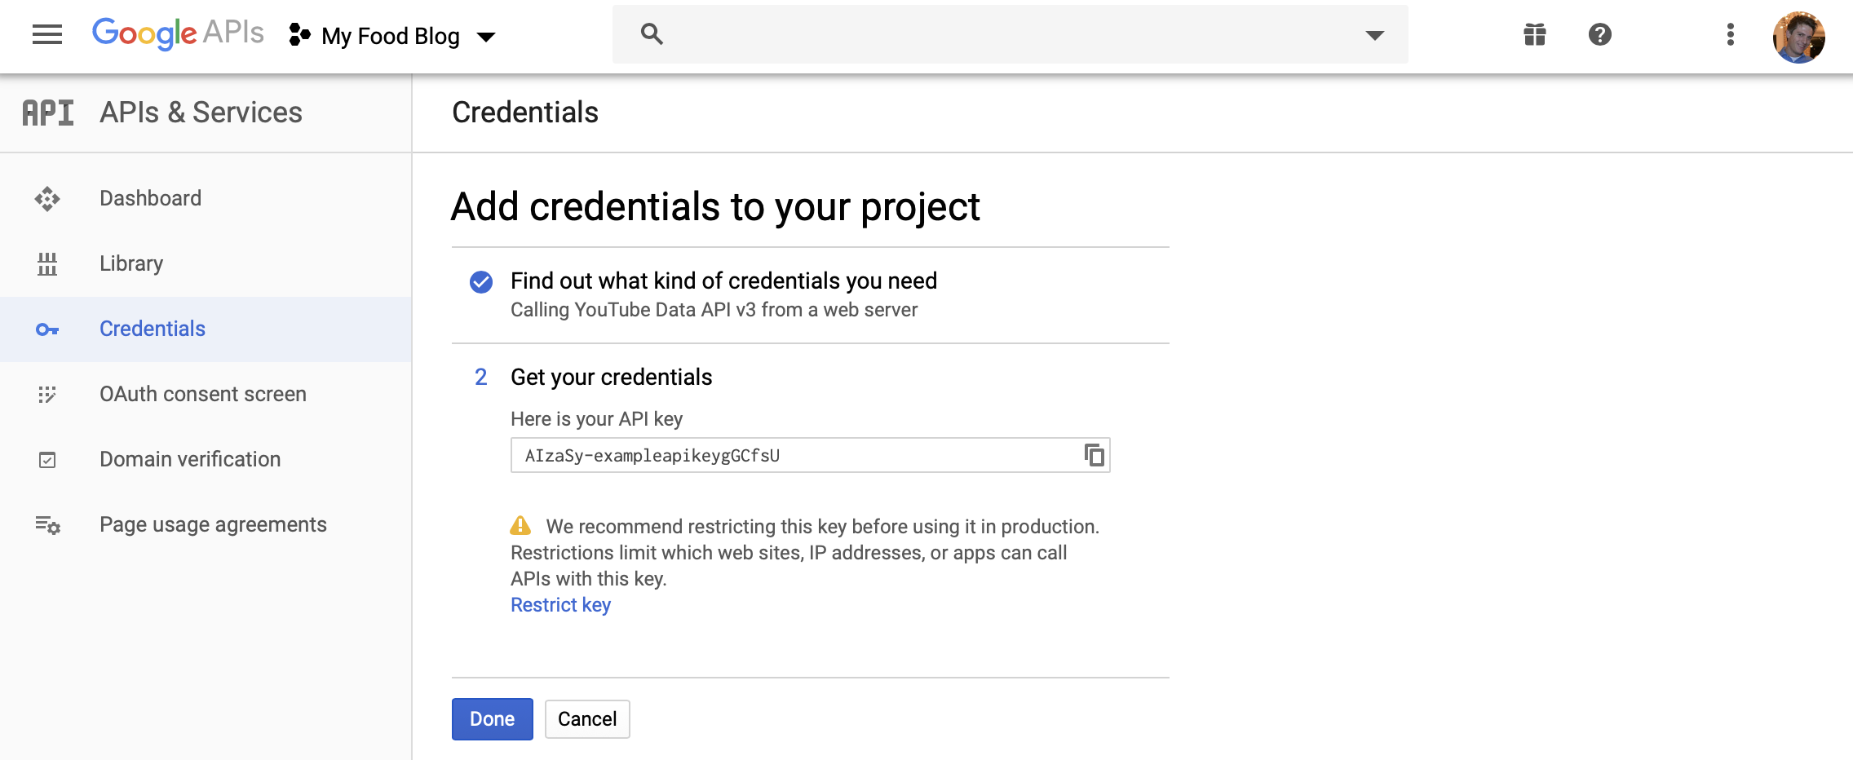Select the API key text field
The image size is (1853, 760).
pyautogui.click(x=810, y=455)
